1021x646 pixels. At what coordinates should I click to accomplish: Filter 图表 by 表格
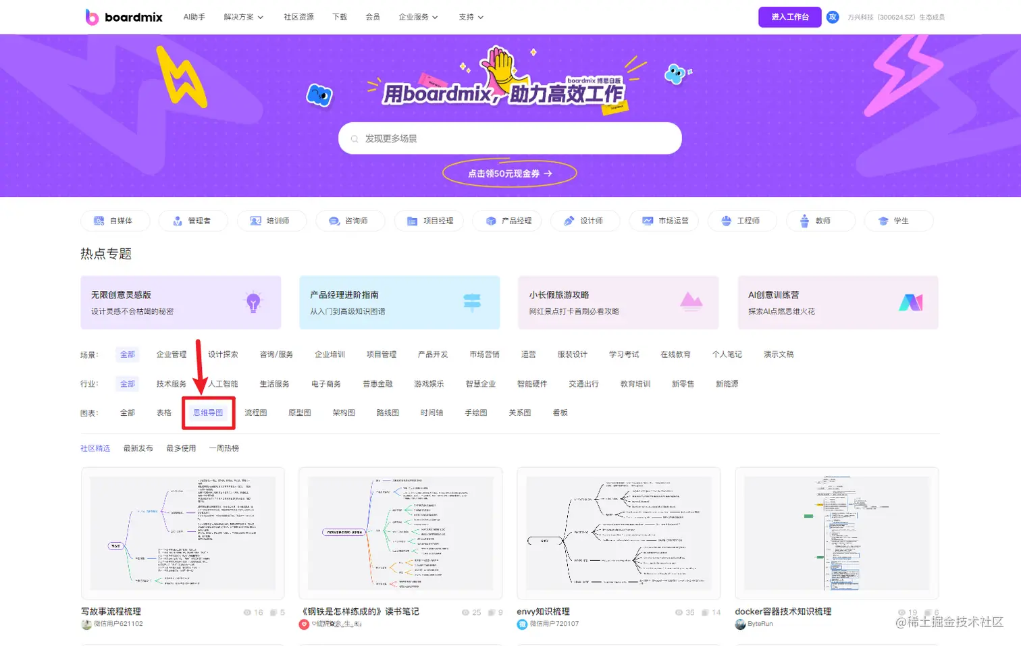pyautogui.click(x=164, y=412)
